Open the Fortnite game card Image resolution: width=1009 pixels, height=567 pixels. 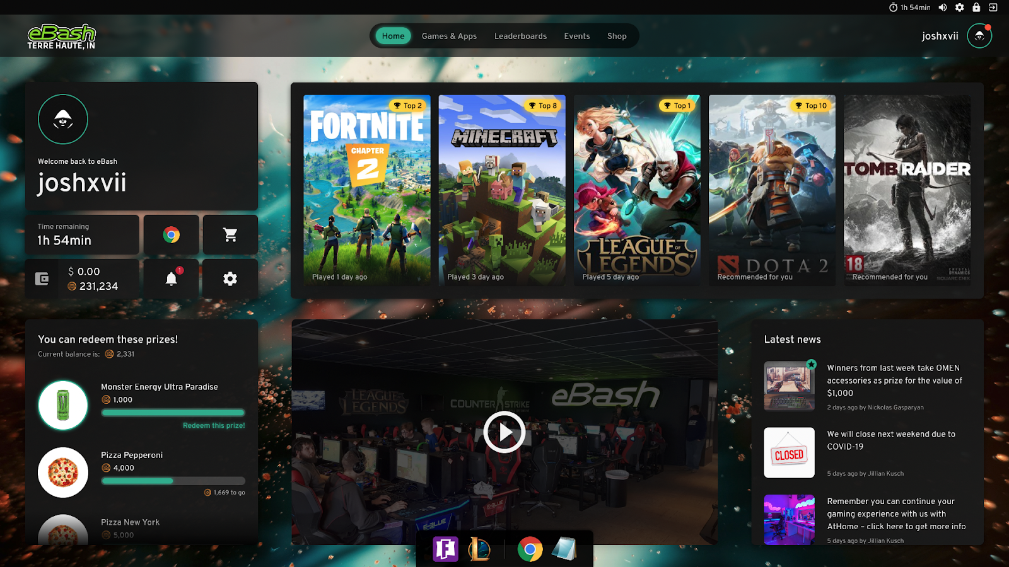[367, 190]
